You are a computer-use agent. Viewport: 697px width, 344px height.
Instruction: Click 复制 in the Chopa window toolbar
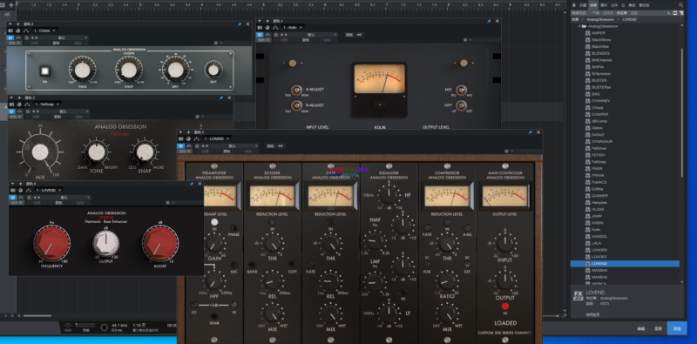pos(57,44)
